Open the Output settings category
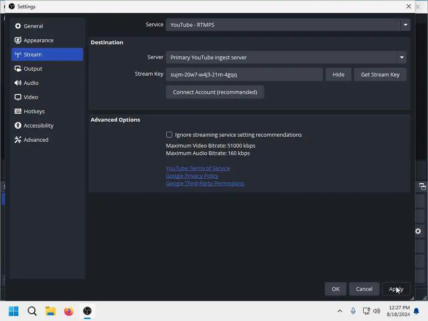Screen dimensions: 428x321 [47, 69]
